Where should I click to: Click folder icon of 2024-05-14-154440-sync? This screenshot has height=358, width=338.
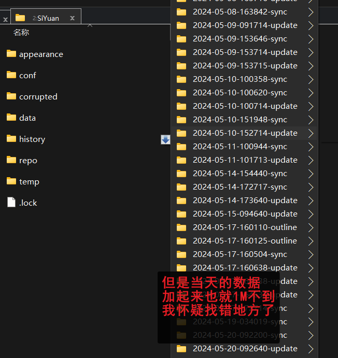click(x=181, y=174)
